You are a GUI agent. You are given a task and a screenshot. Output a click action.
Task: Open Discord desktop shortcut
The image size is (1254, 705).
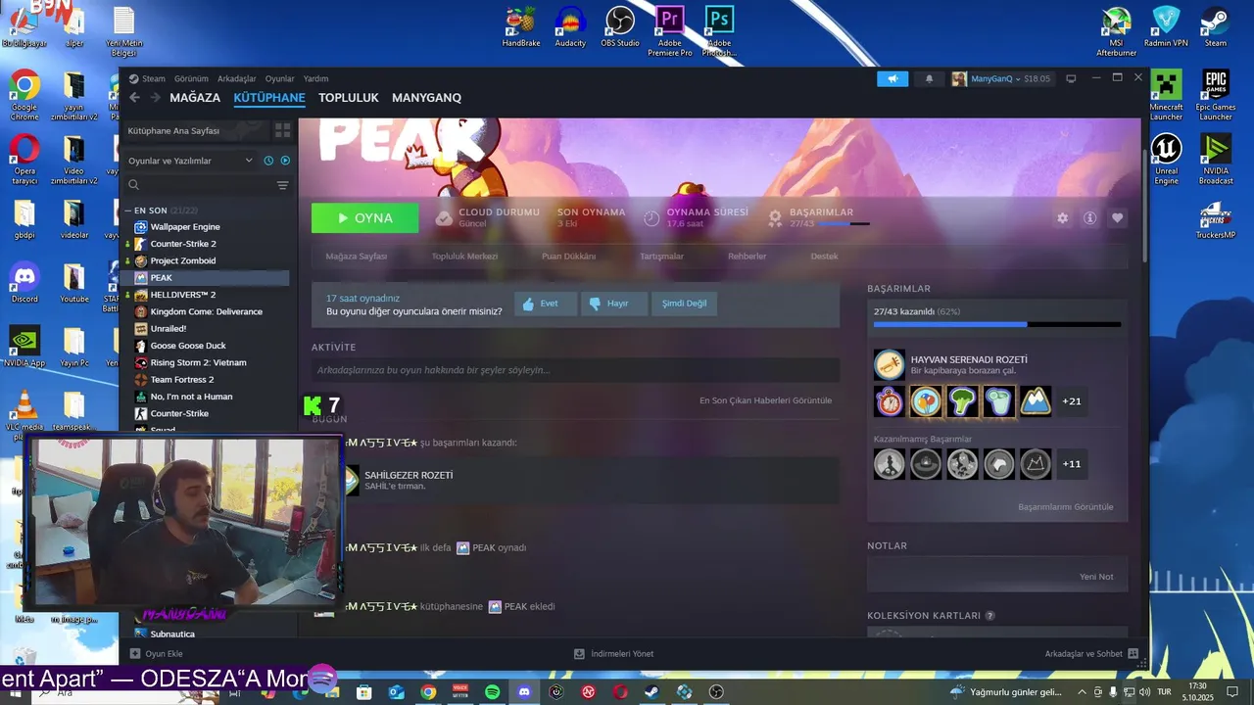tap(24, 283)
